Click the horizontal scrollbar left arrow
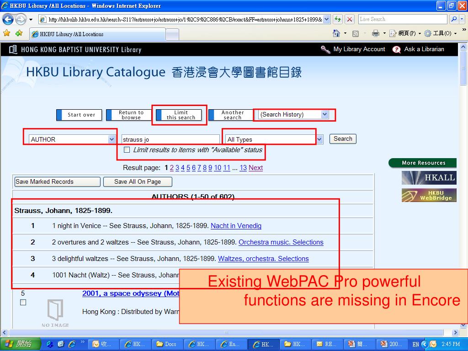This screenshot has width=468, height=351. pos(4,333)
